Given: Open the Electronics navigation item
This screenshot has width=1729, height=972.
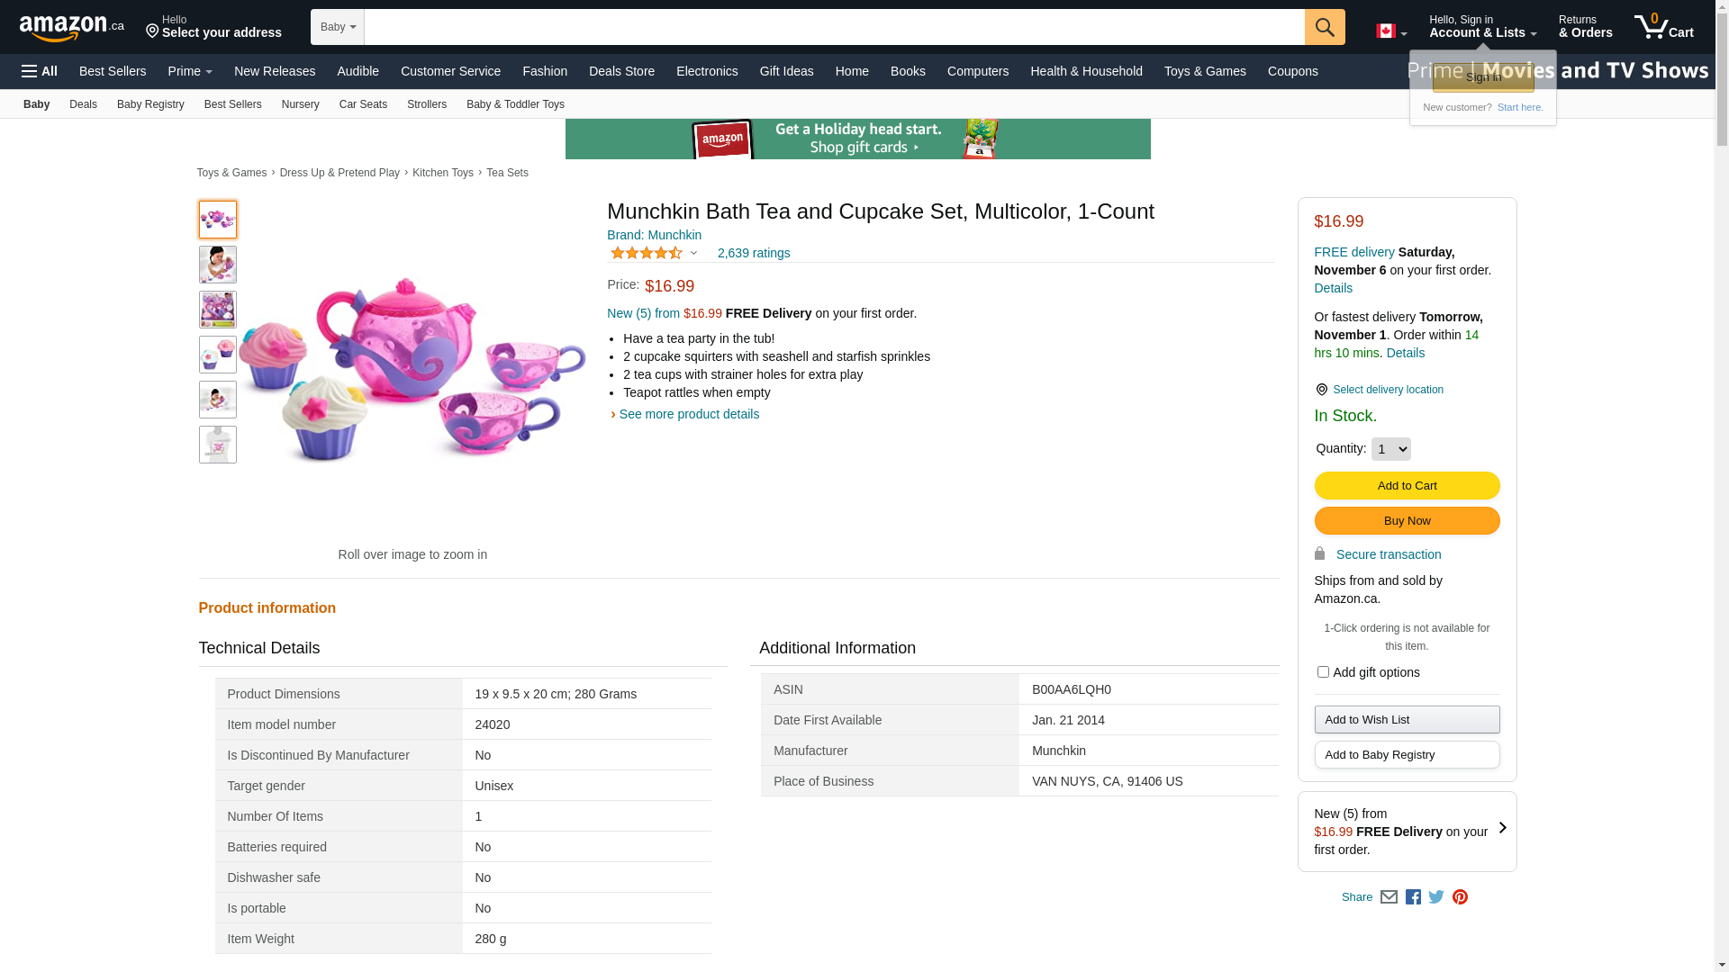Looking at the screenshot, I should (707, 71).
